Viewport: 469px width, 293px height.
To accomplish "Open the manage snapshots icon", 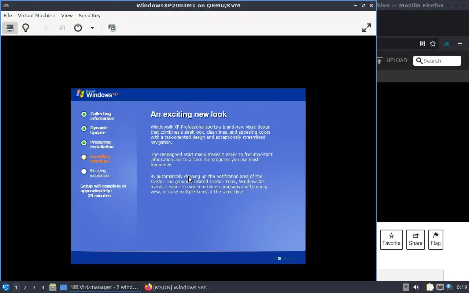I will (112, 28).
